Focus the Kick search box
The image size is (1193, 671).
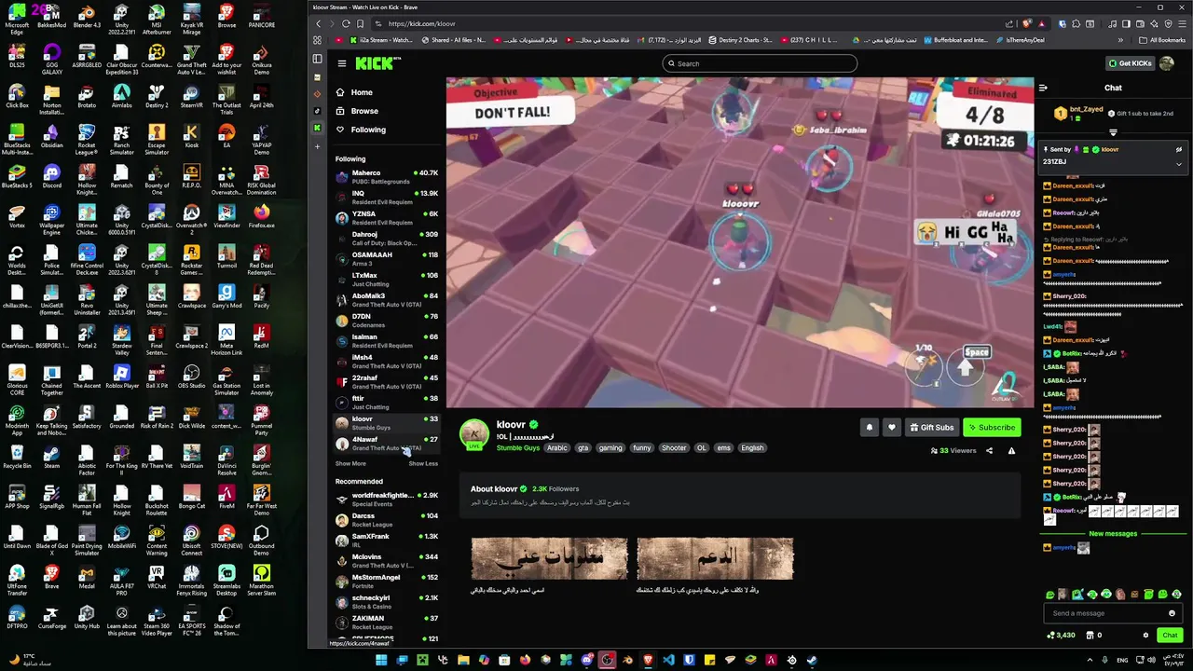(759, 63)
